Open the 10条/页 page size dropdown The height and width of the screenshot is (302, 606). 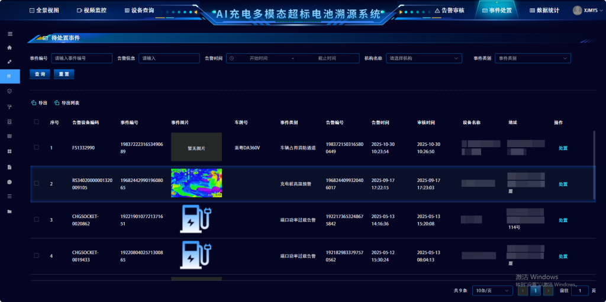(x=492, y=290)
